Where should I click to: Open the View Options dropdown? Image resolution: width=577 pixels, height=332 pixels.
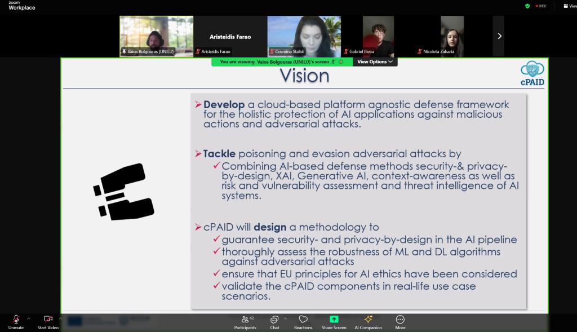[x=375, y=62]
